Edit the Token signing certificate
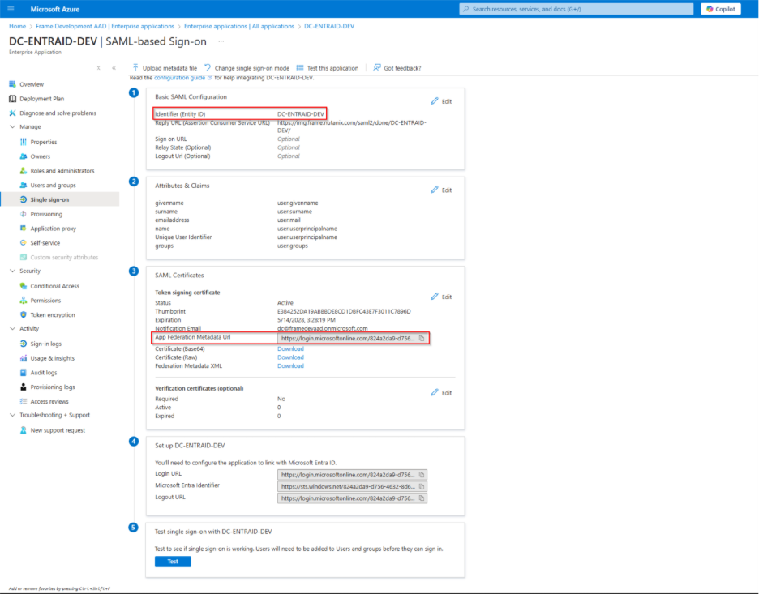 point(441,297)
